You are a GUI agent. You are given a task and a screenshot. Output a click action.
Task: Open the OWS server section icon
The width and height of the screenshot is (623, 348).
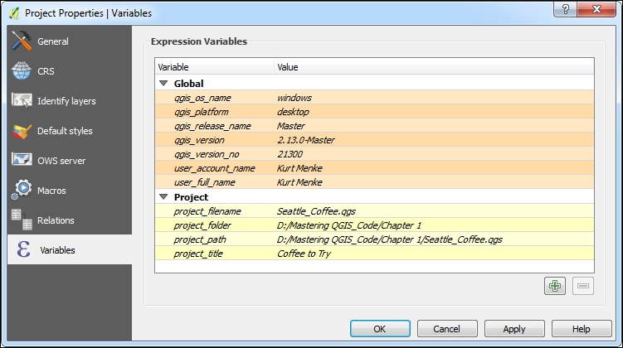click(x=22, y=161)
